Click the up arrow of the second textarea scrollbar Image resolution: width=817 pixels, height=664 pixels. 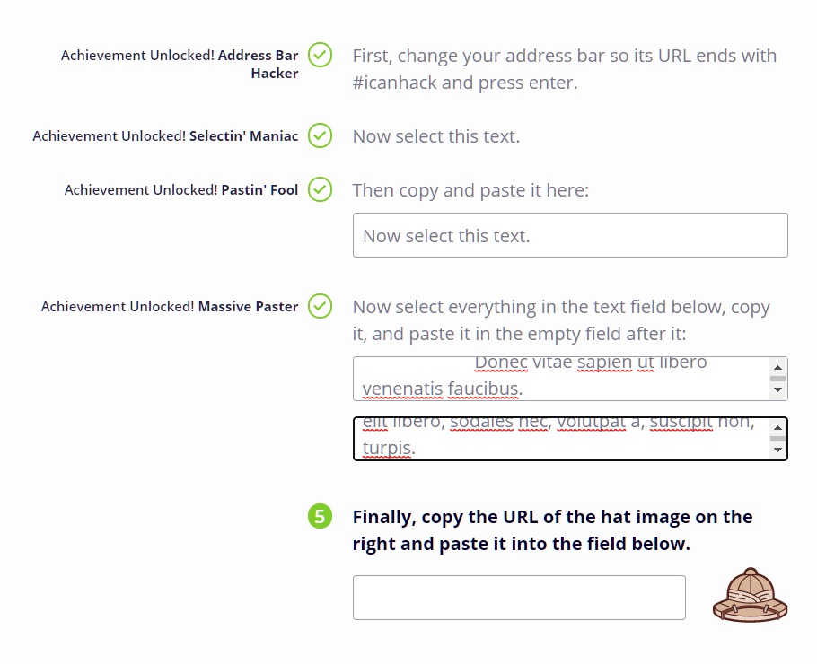point(777,428)
